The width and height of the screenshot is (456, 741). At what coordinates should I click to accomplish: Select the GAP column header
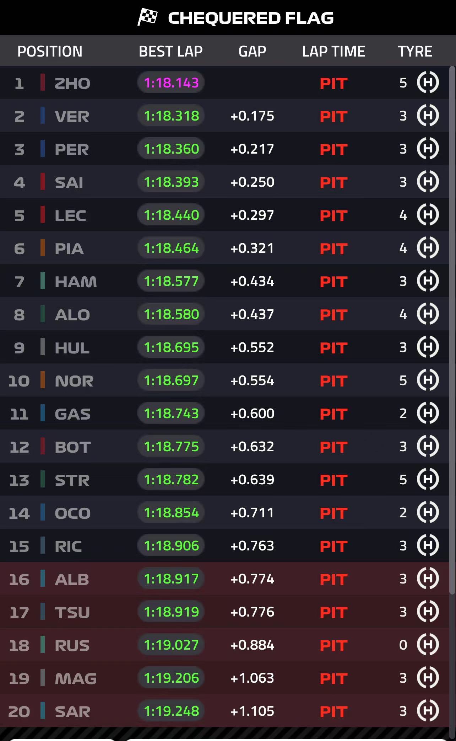coord(252,52)
